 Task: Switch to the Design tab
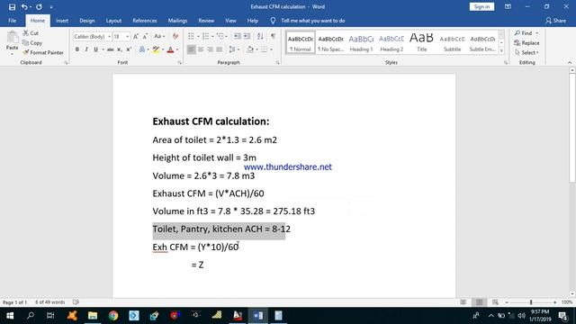point(87,21)
